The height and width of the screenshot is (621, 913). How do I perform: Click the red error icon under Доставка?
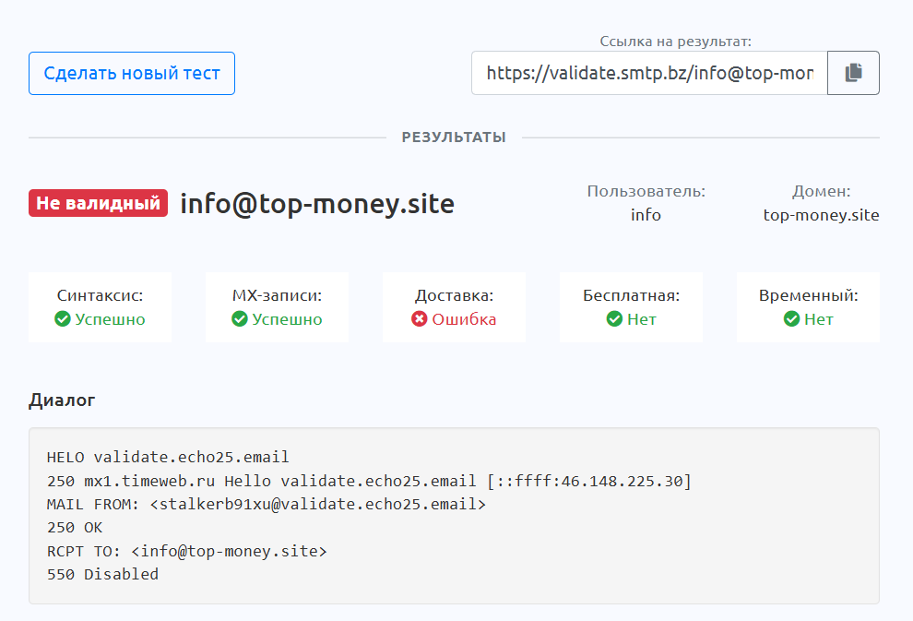click(420, 319)
